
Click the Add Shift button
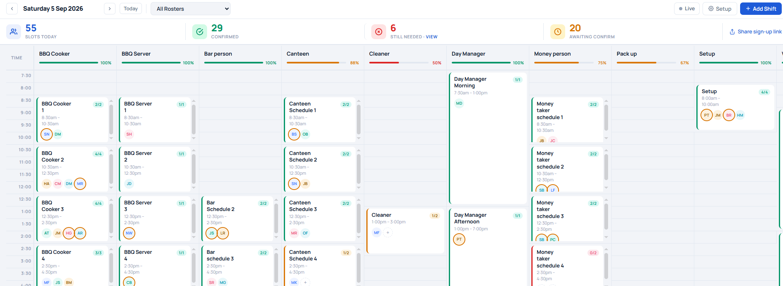[x=761, y=9]
